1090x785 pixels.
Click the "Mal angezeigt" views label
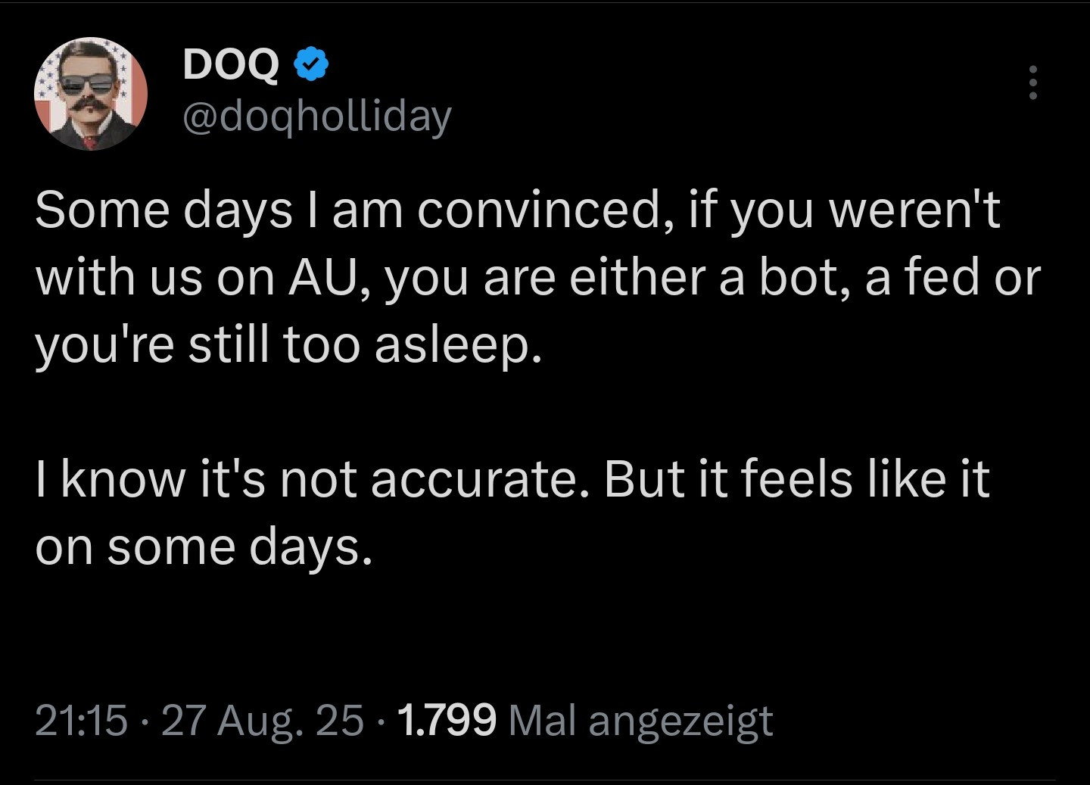point(640,719)
